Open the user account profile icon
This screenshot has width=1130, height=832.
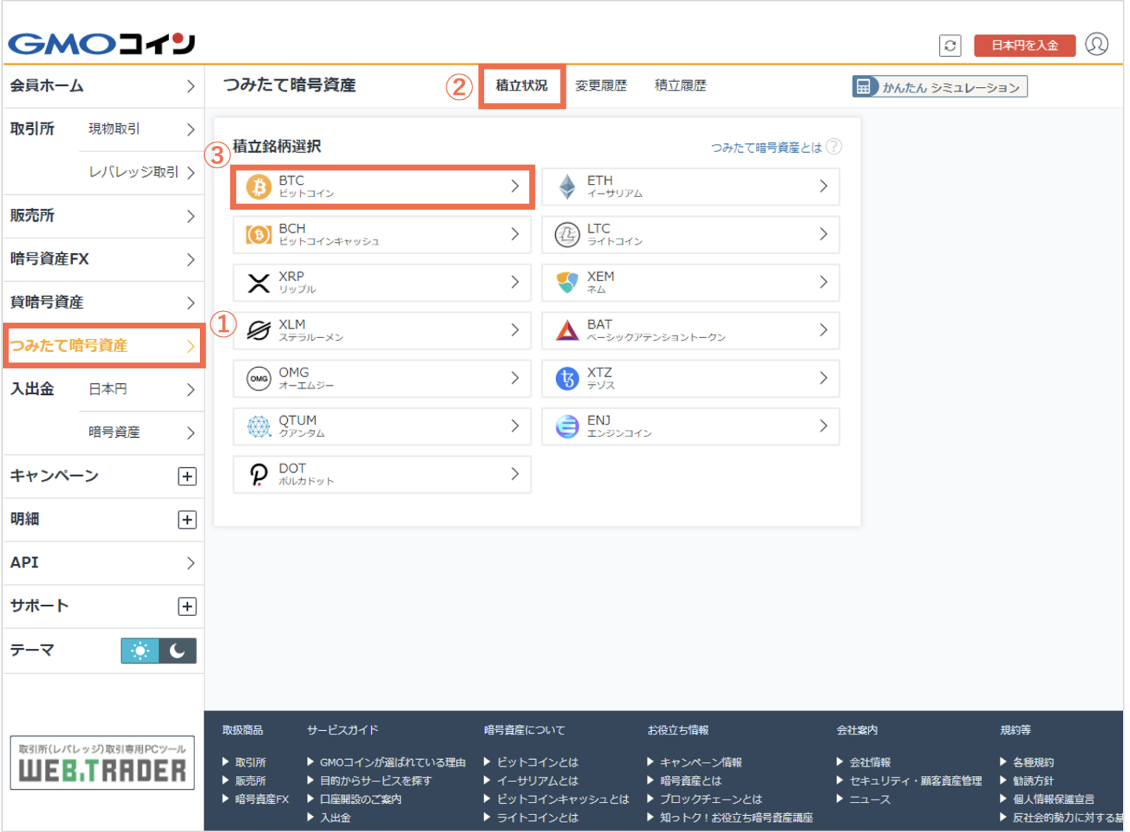point(1096,44)
